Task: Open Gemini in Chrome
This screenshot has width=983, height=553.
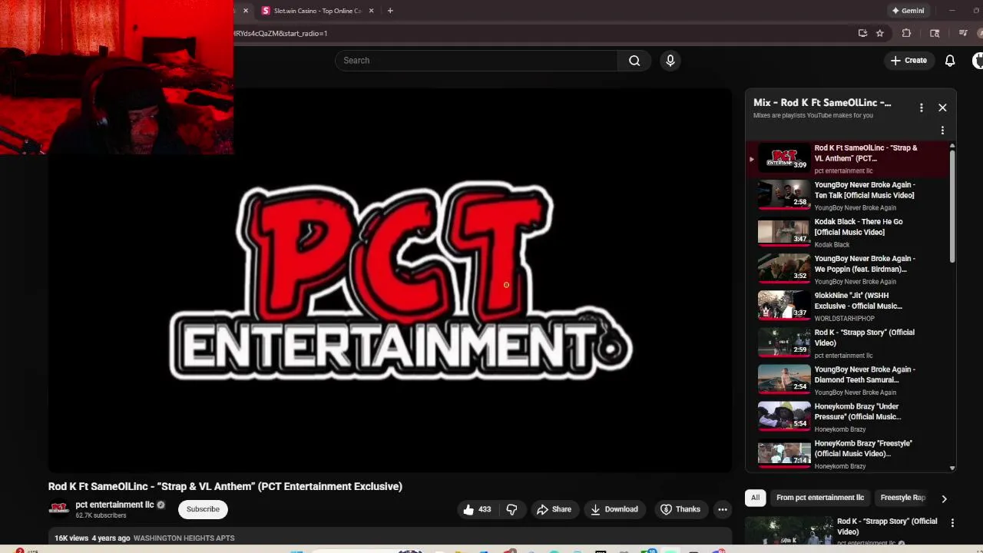Action: click(908, 11)
